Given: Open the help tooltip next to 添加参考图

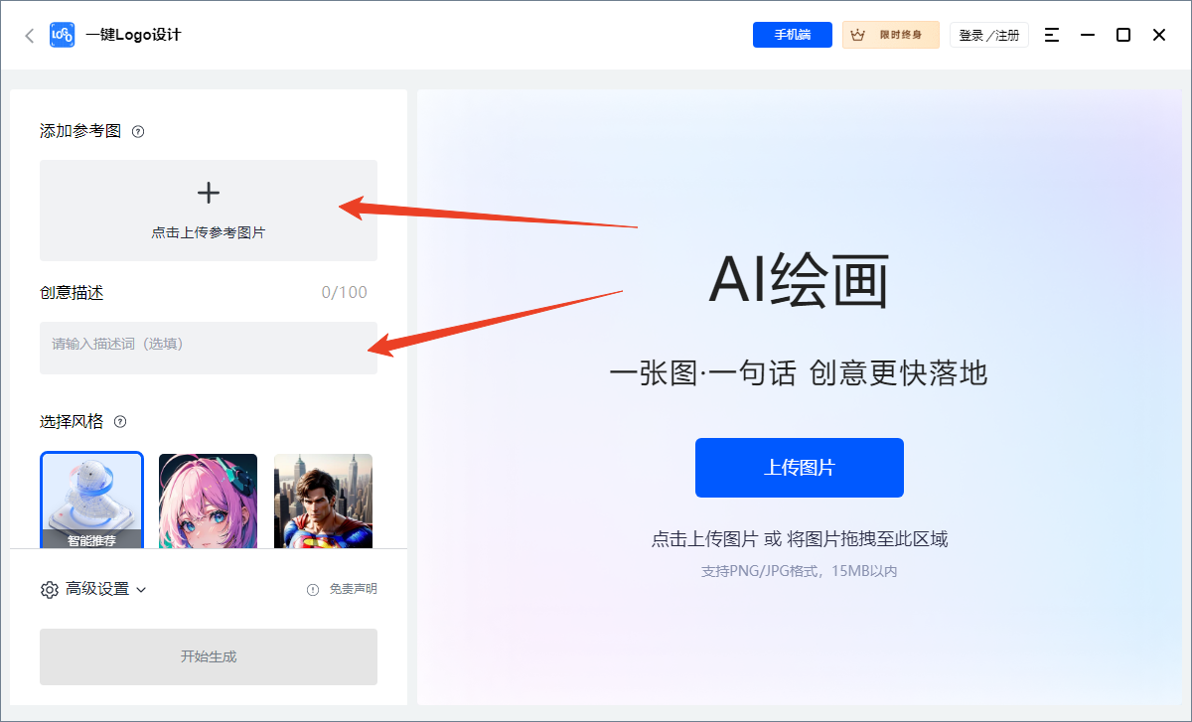Looking at the screenshot, I should point(139,130).
